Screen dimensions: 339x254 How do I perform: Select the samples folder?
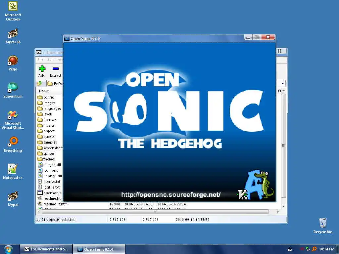(47, 142)
